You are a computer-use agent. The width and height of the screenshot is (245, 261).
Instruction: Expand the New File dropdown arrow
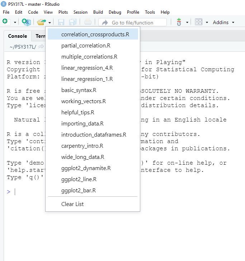point(15,22)
